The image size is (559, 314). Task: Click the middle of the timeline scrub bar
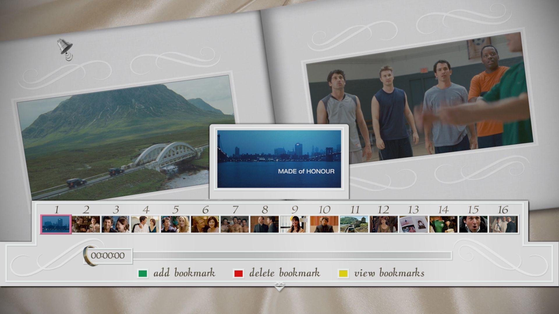coord(292,256)
